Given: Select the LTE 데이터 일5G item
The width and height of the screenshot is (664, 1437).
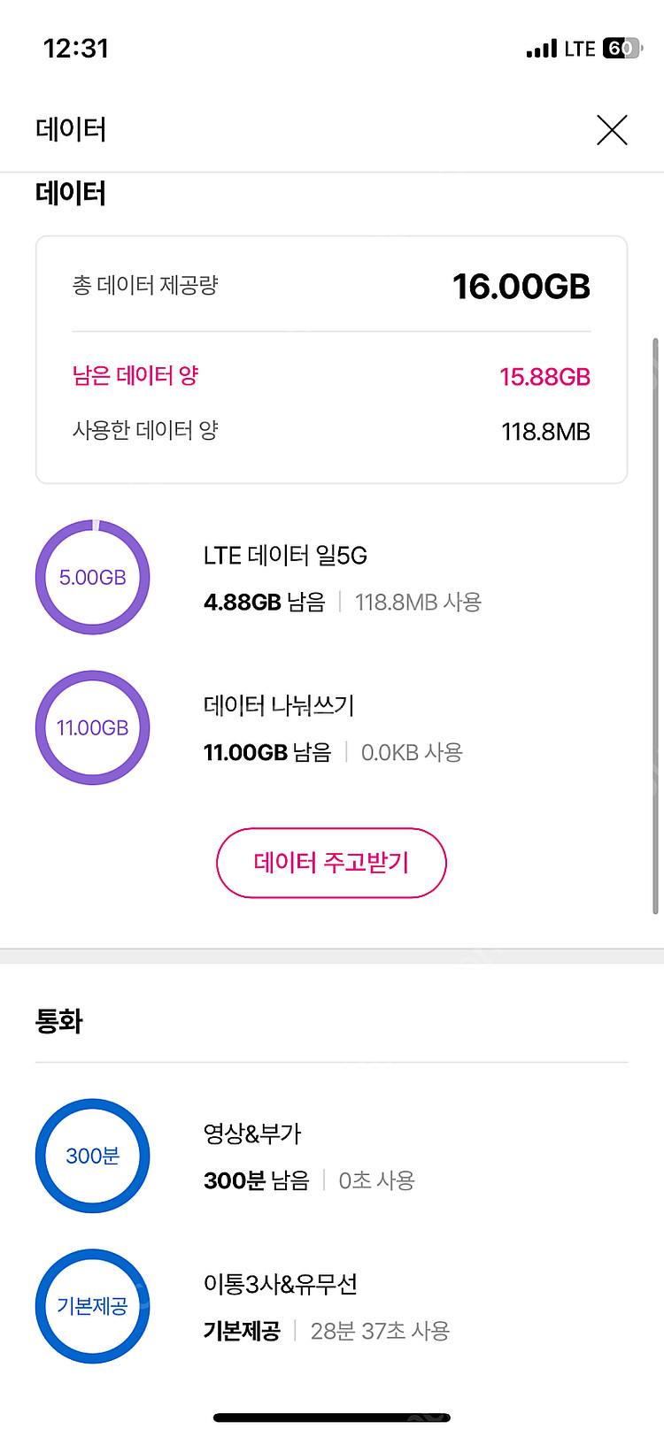Looking at the screenshot, I should 285,556.
